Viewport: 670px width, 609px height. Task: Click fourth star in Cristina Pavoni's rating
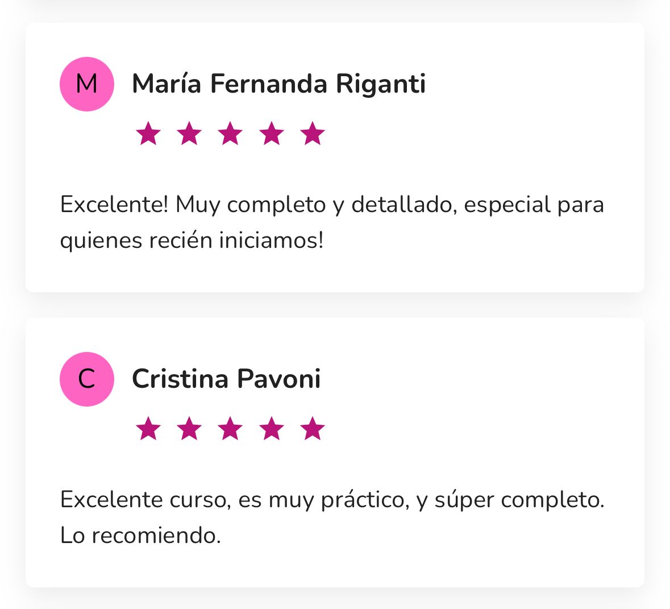coord(272,429)
